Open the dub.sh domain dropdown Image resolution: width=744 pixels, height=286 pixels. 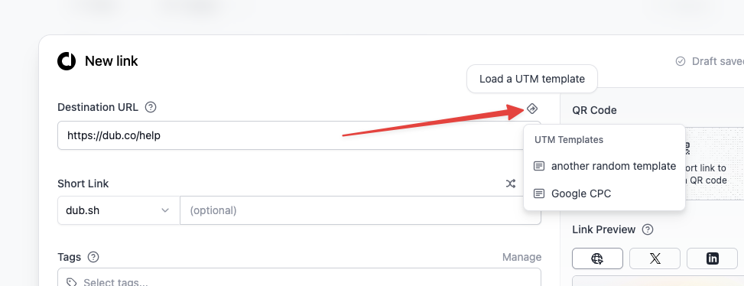pos(119,210)
